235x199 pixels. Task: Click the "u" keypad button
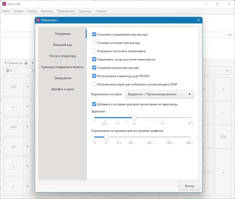click(14, 186)
